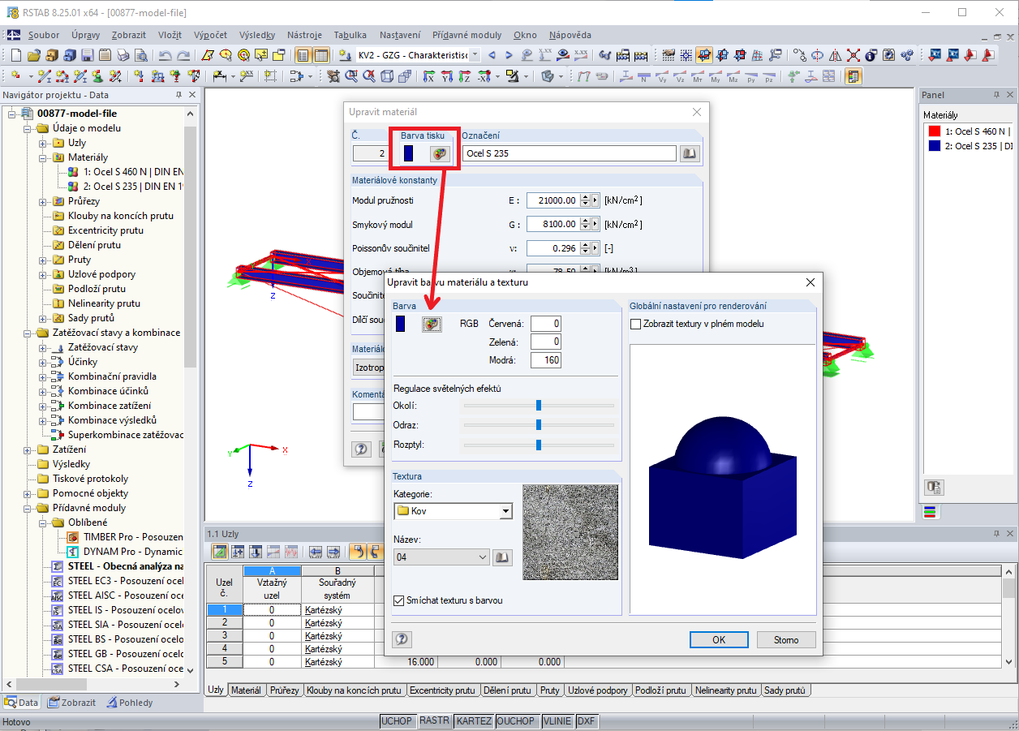Viewport: 1019px width, 731px height.
Task: Click the axial force N results icon
Action: 643,76
